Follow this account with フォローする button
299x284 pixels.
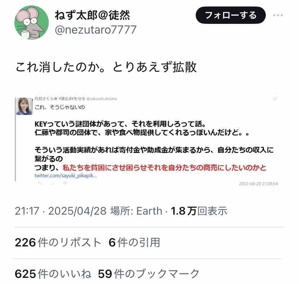[230, 15]
